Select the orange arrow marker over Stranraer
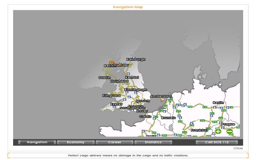 tap(120, 64)
